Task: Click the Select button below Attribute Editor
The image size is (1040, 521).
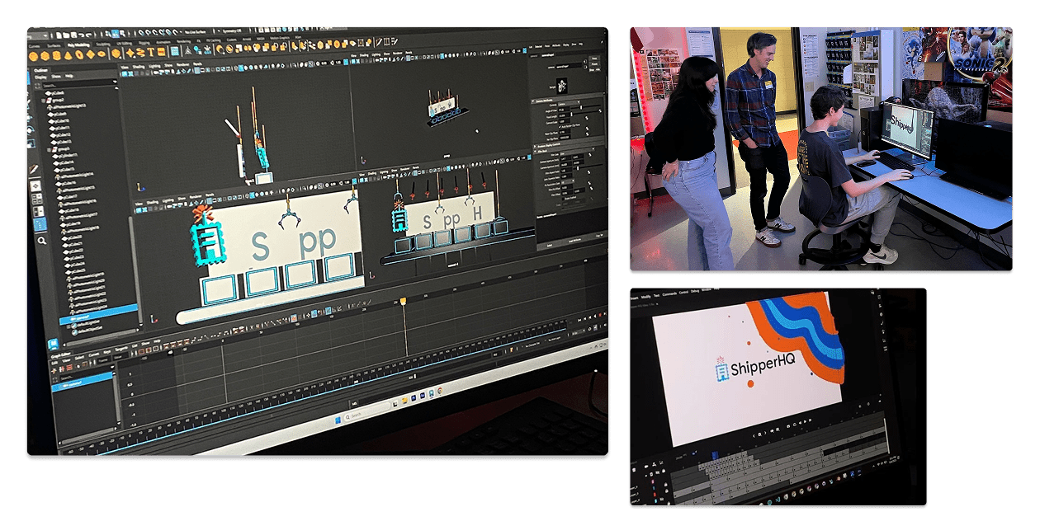Action: click(551, 246)
